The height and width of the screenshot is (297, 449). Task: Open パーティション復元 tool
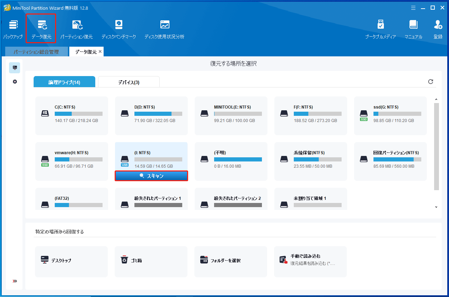click(77, 30)
